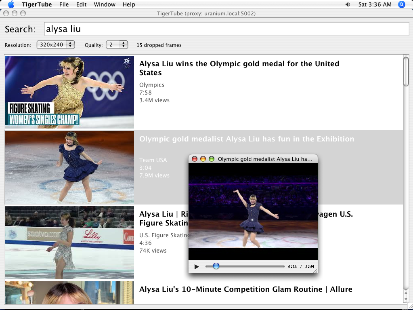
Task: Open the Edit menu
Action: pyautogui.click(x=82, y=4)
